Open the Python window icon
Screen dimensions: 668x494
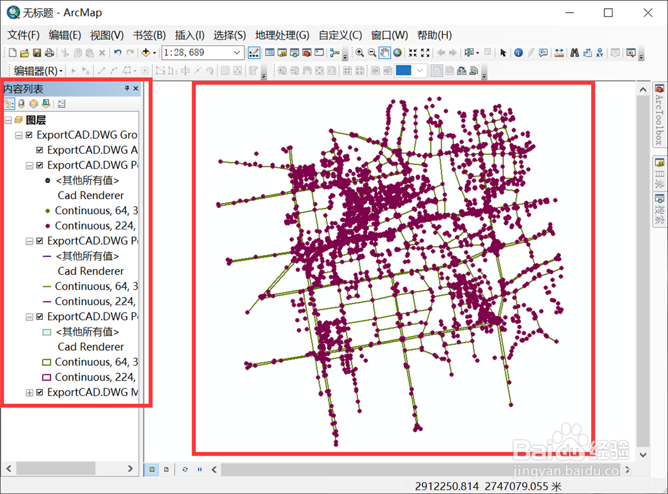pos(319,52)
